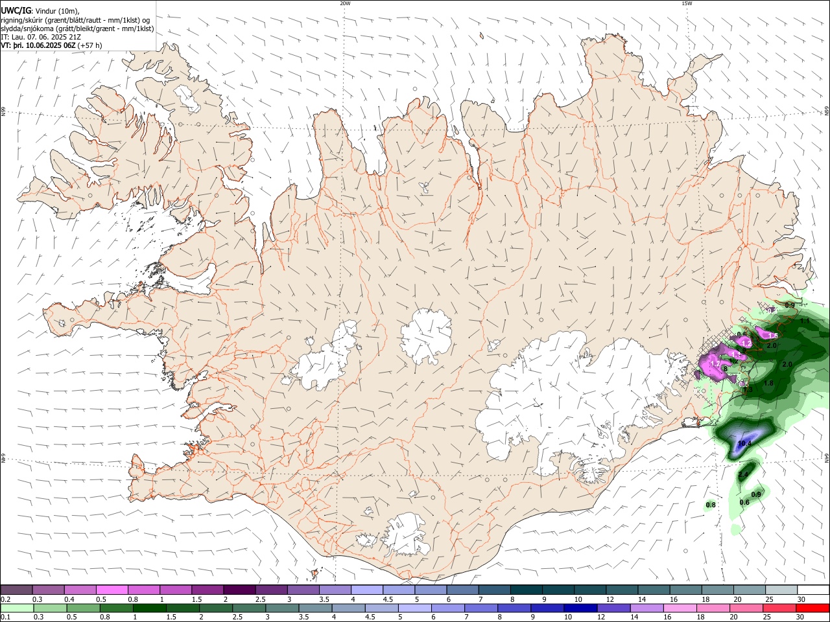Click the '1.1' precipitation value on the map
Viewport: 830px width, 622px height.
click(x=805, y=321)
